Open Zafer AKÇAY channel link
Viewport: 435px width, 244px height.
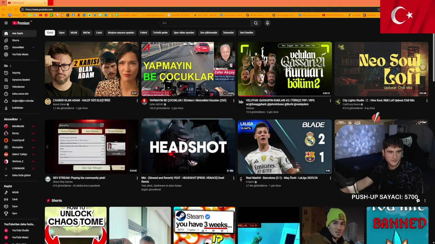coord(156,104)
